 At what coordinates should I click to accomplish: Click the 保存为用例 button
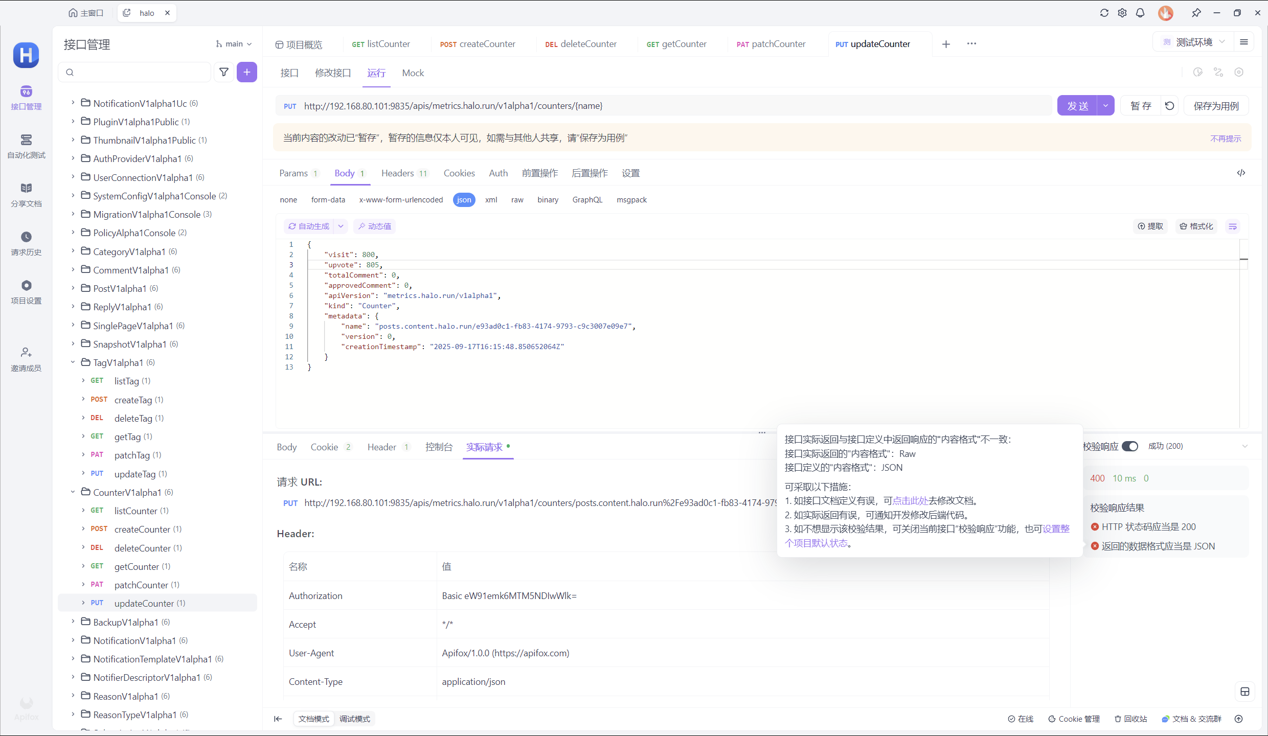coord(1216,106)
